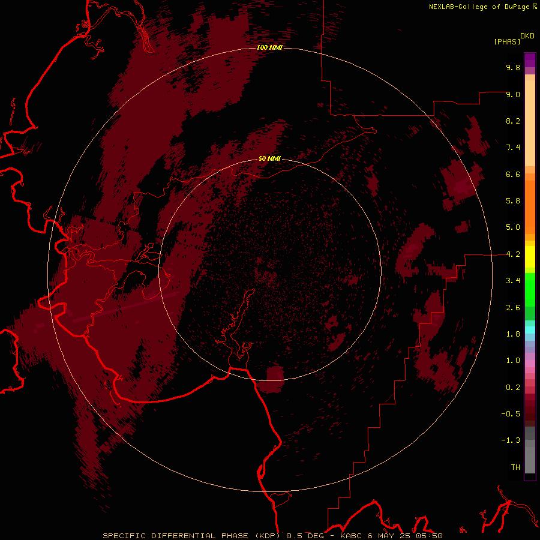Image resolution: width=540 pixels, height=540 pixels.
Task: Click the 5.8 scale value
Action: pos(513,201)
